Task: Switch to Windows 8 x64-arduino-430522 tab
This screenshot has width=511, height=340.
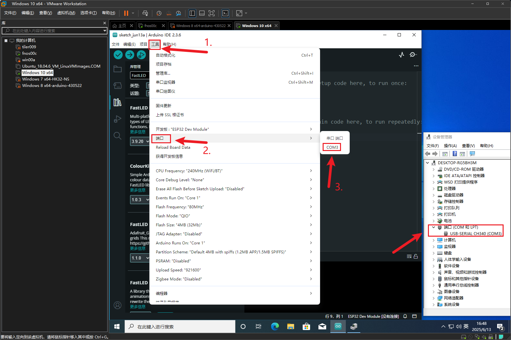Action: coord(201,26)
